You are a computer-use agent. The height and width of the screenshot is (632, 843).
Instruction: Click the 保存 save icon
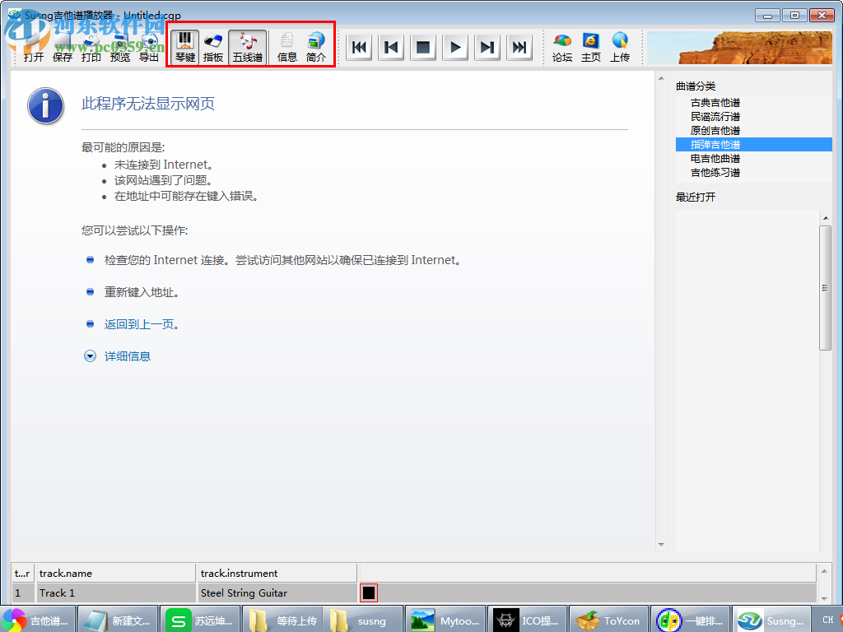click(63, 47)
